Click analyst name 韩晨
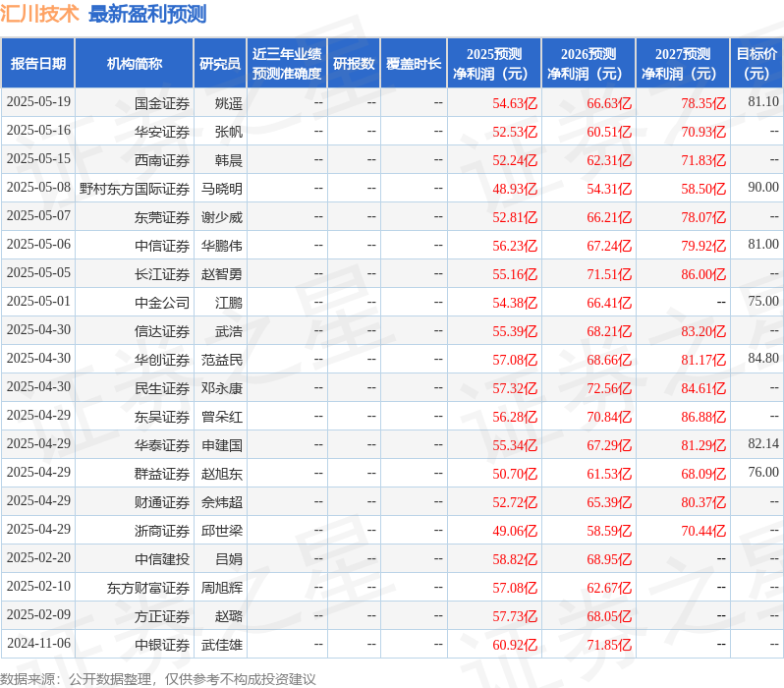The height and width of the screenshot is (688, 784). pyautogui.click(x=229, y=160)
